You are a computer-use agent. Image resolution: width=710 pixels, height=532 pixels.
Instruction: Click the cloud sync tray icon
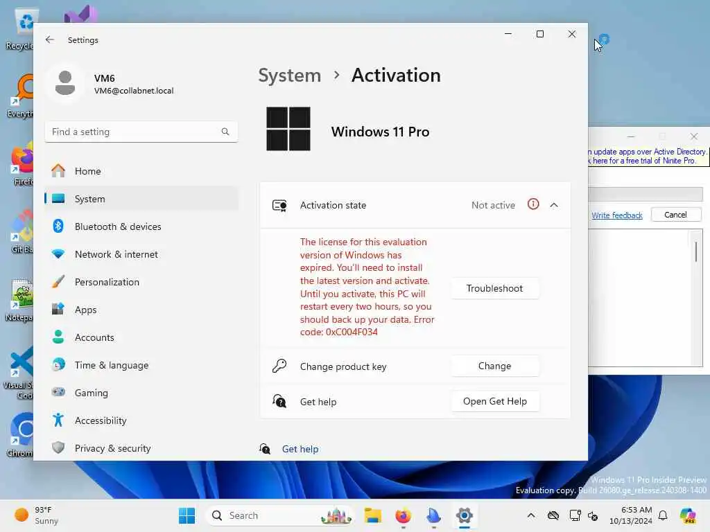(553, 515)
